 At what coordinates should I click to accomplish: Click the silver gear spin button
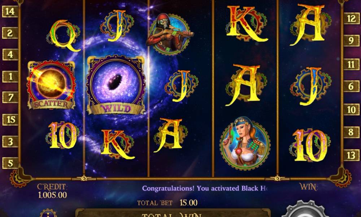(305, 209)
